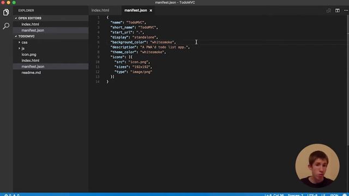Click the "theme_color" key in the editor
This screenshot has width=349, height=196.
click(x=124, y=52)
